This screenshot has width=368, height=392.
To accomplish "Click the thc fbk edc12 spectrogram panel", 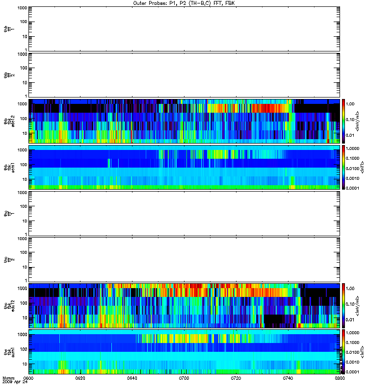I will click(x=184, y=306).
